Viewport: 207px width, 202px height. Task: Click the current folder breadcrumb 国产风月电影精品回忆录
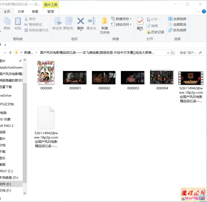[x=97, y=53]
